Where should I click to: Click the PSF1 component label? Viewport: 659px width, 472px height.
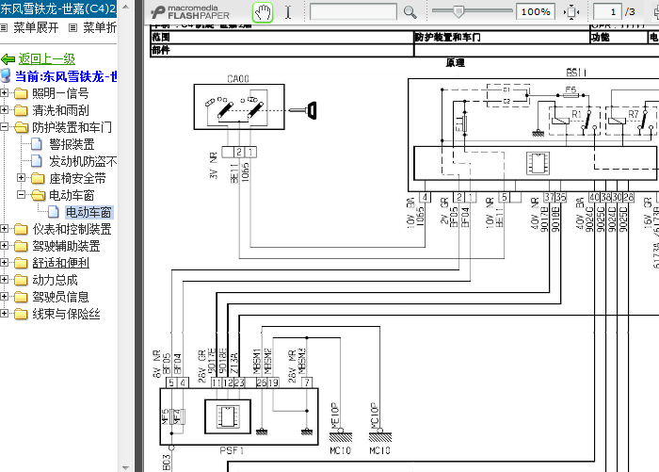pos(232,450)
